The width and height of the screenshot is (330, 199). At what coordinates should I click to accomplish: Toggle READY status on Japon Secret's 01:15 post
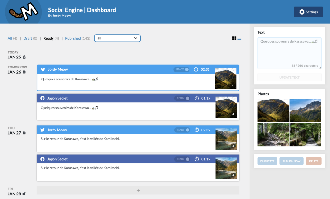point(182,98)
